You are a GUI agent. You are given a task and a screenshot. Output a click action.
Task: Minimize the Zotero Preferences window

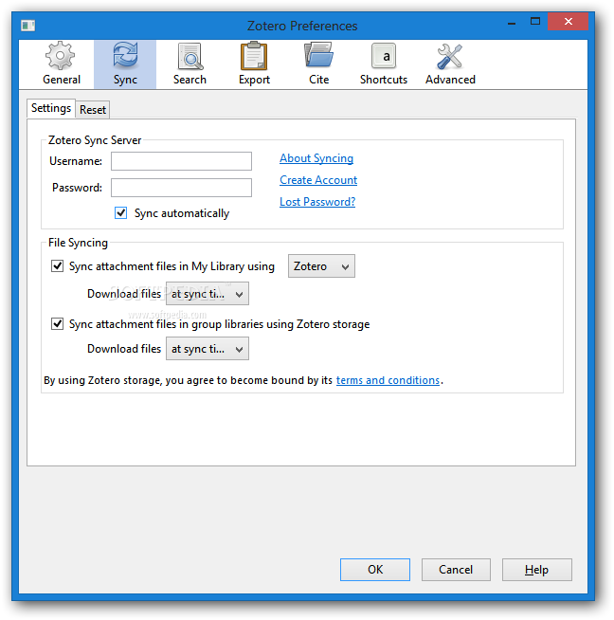(512, 23)
